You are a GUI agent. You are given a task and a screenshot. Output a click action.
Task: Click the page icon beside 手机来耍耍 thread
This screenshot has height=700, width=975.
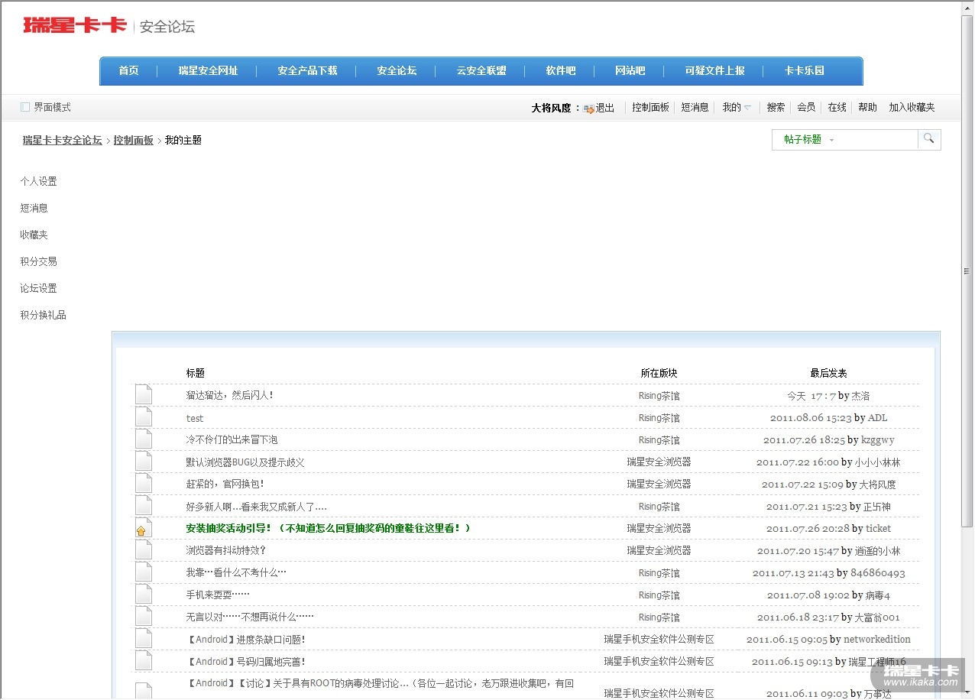click(144, 595)
